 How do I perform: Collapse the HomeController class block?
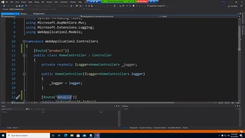24,55
